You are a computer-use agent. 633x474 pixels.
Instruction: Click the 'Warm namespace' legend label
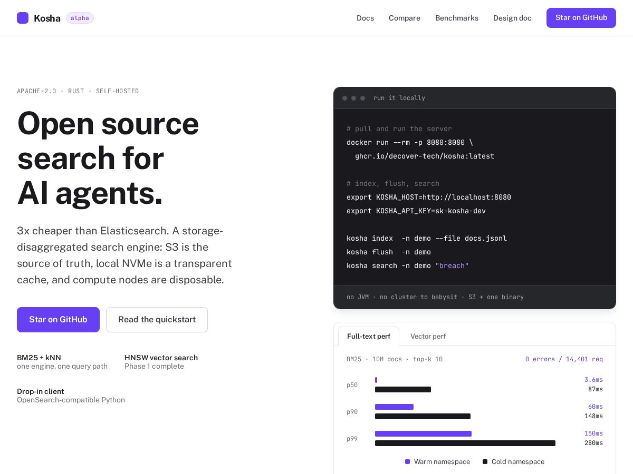tap(442, 462)
